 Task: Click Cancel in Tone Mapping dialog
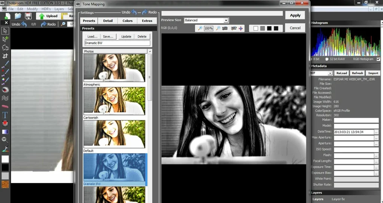[x=295, y=28]
